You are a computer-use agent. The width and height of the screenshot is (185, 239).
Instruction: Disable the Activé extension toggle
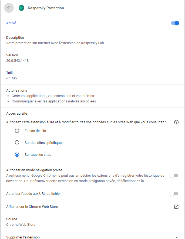tap(175, 23)
